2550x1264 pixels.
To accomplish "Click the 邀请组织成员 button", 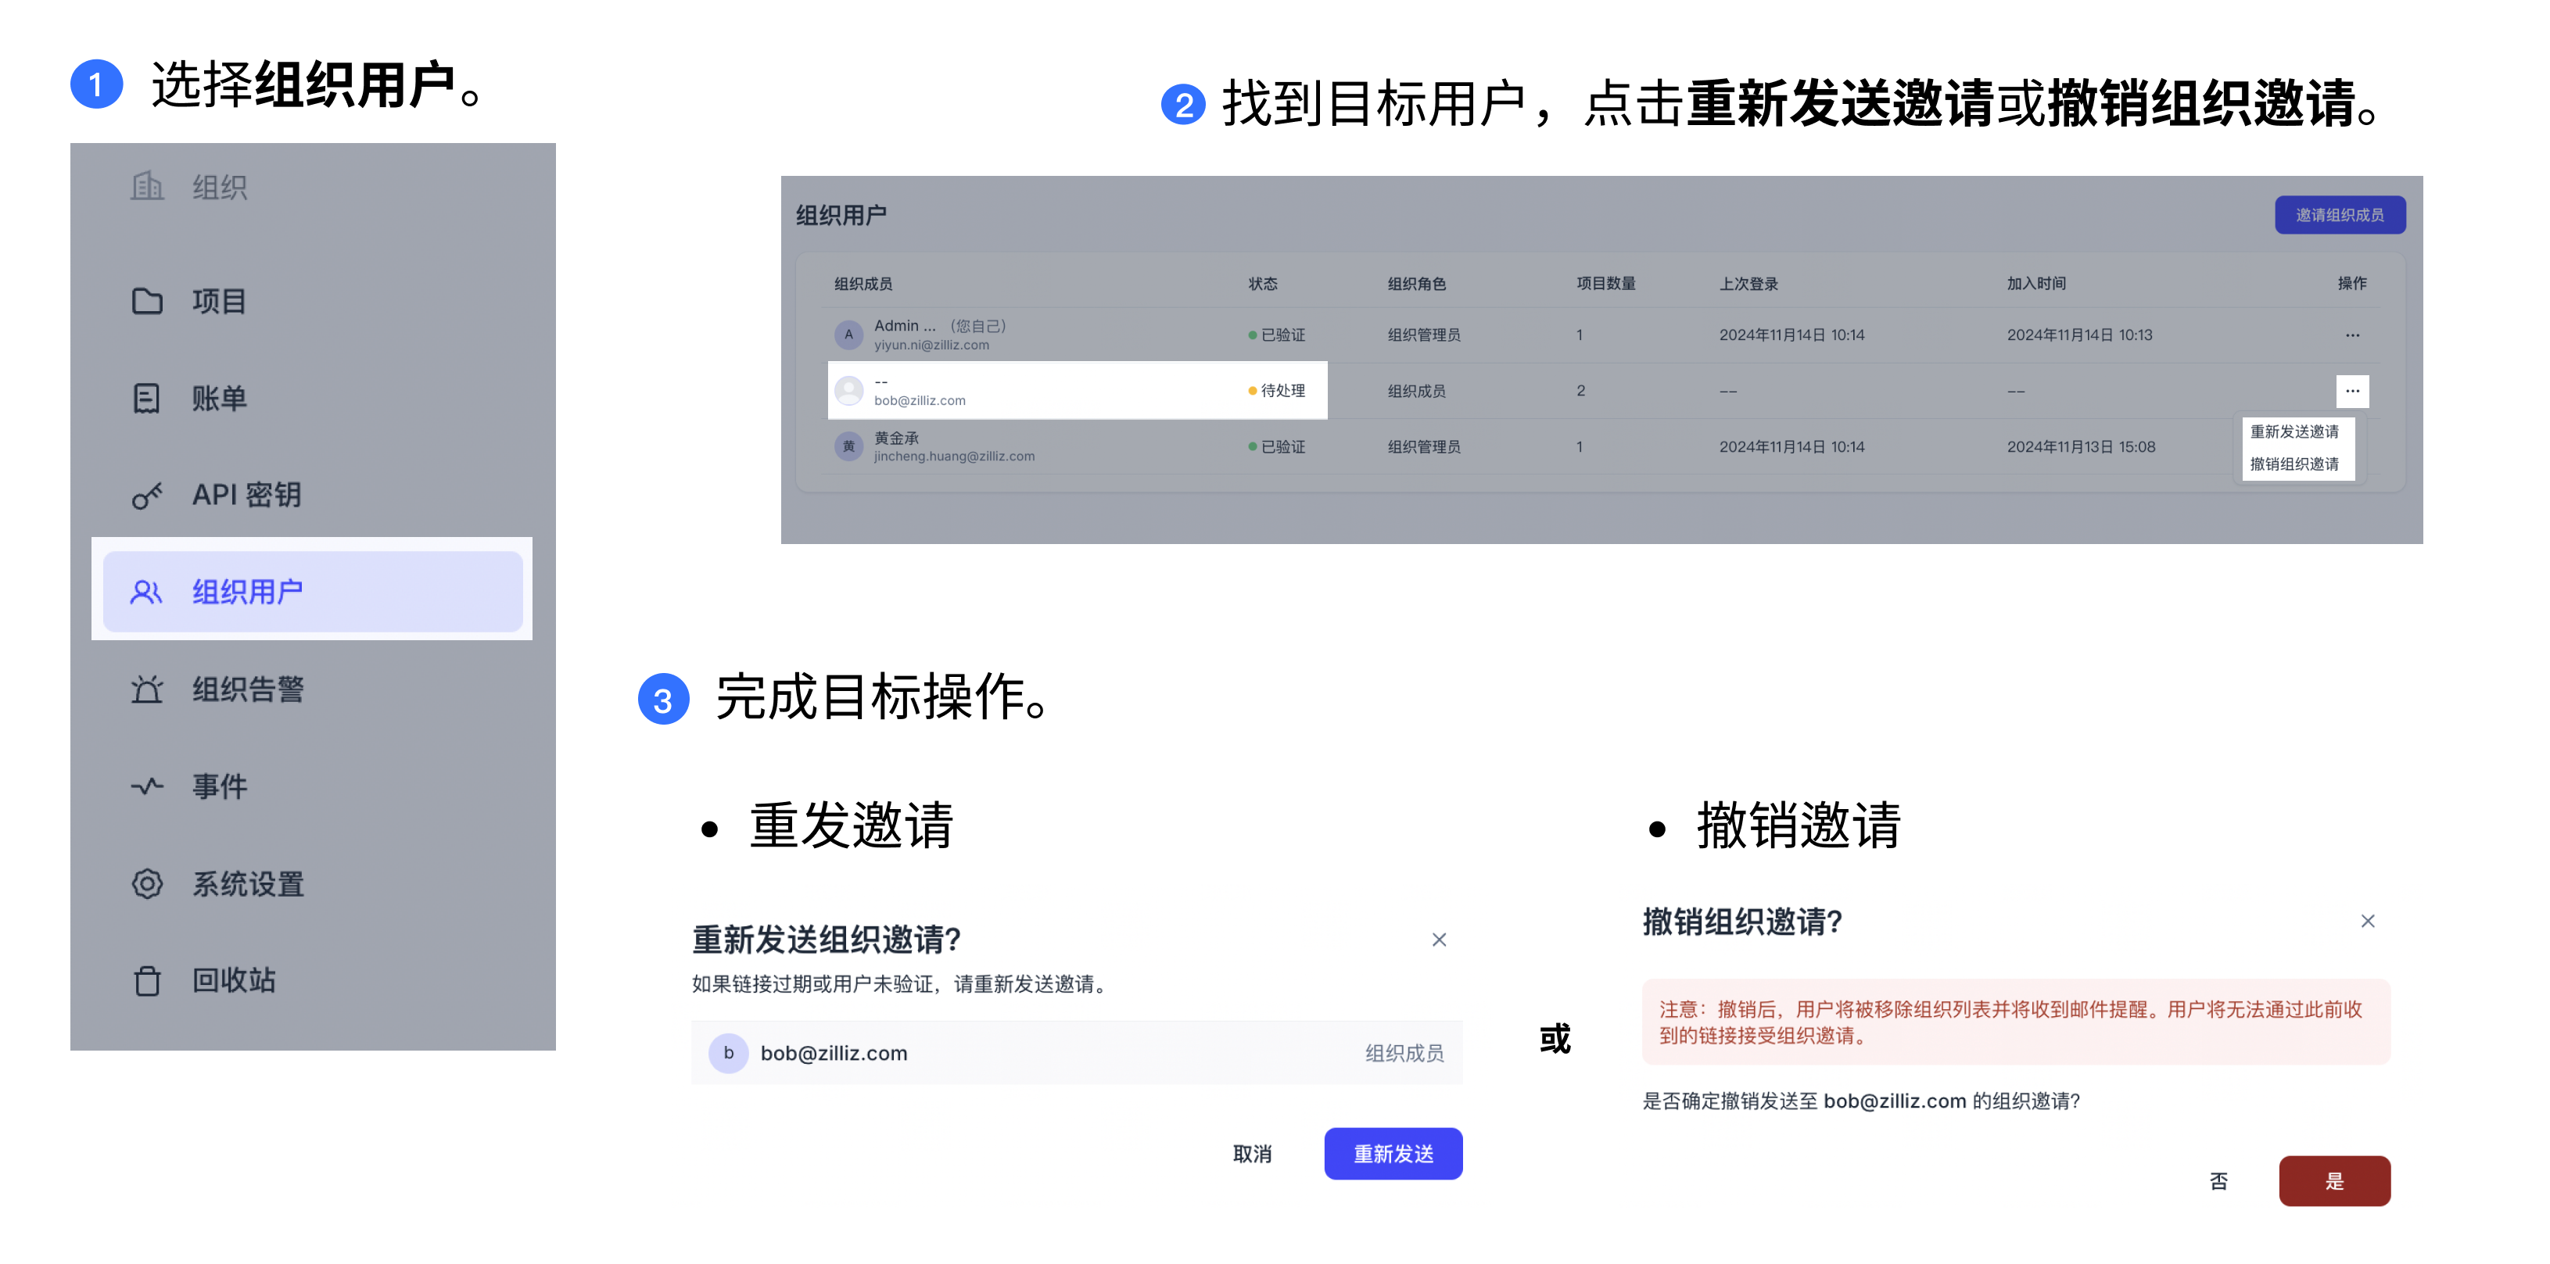I will click(2339, 215).
